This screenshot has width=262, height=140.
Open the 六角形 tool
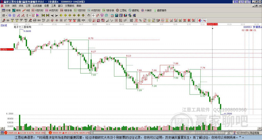pyautogui.click(x=147, y=10)
